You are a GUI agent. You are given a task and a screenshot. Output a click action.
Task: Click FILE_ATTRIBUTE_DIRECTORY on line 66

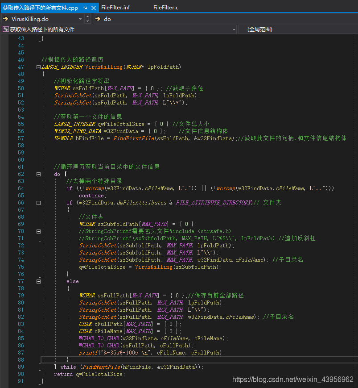[x=214, y=203]
